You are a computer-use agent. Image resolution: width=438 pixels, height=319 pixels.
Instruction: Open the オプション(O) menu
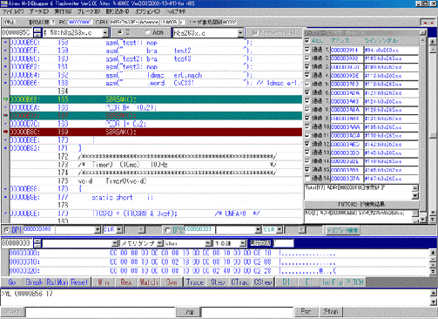[148, 11]
